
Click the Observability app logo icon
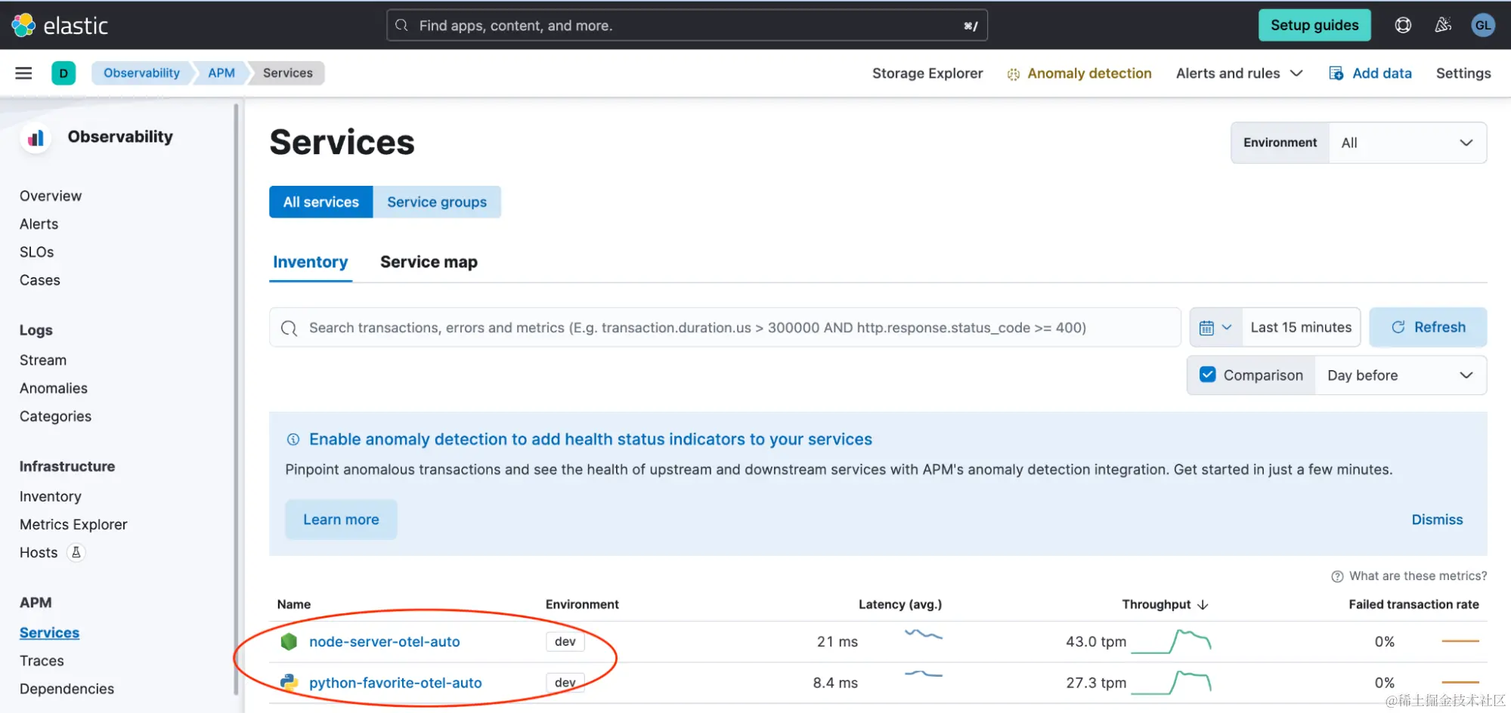(36, 137)
